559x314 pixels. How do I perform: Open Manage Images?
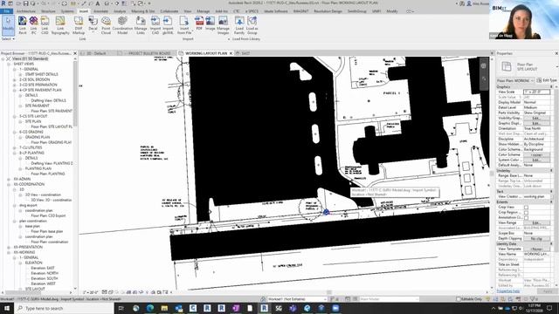tap(223, 25)
